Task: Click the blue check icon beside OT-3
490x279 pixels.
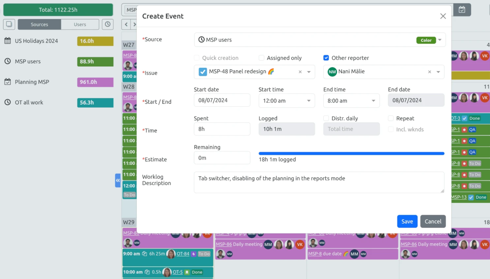Action: 464,118
